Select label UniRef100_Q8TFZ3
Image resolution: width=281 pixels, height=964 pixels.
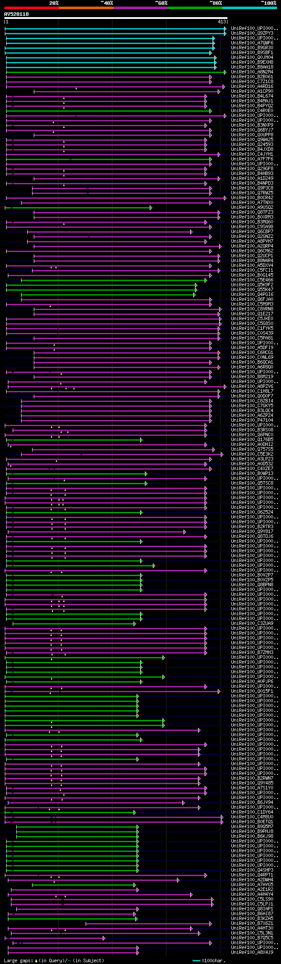point(252,212)
